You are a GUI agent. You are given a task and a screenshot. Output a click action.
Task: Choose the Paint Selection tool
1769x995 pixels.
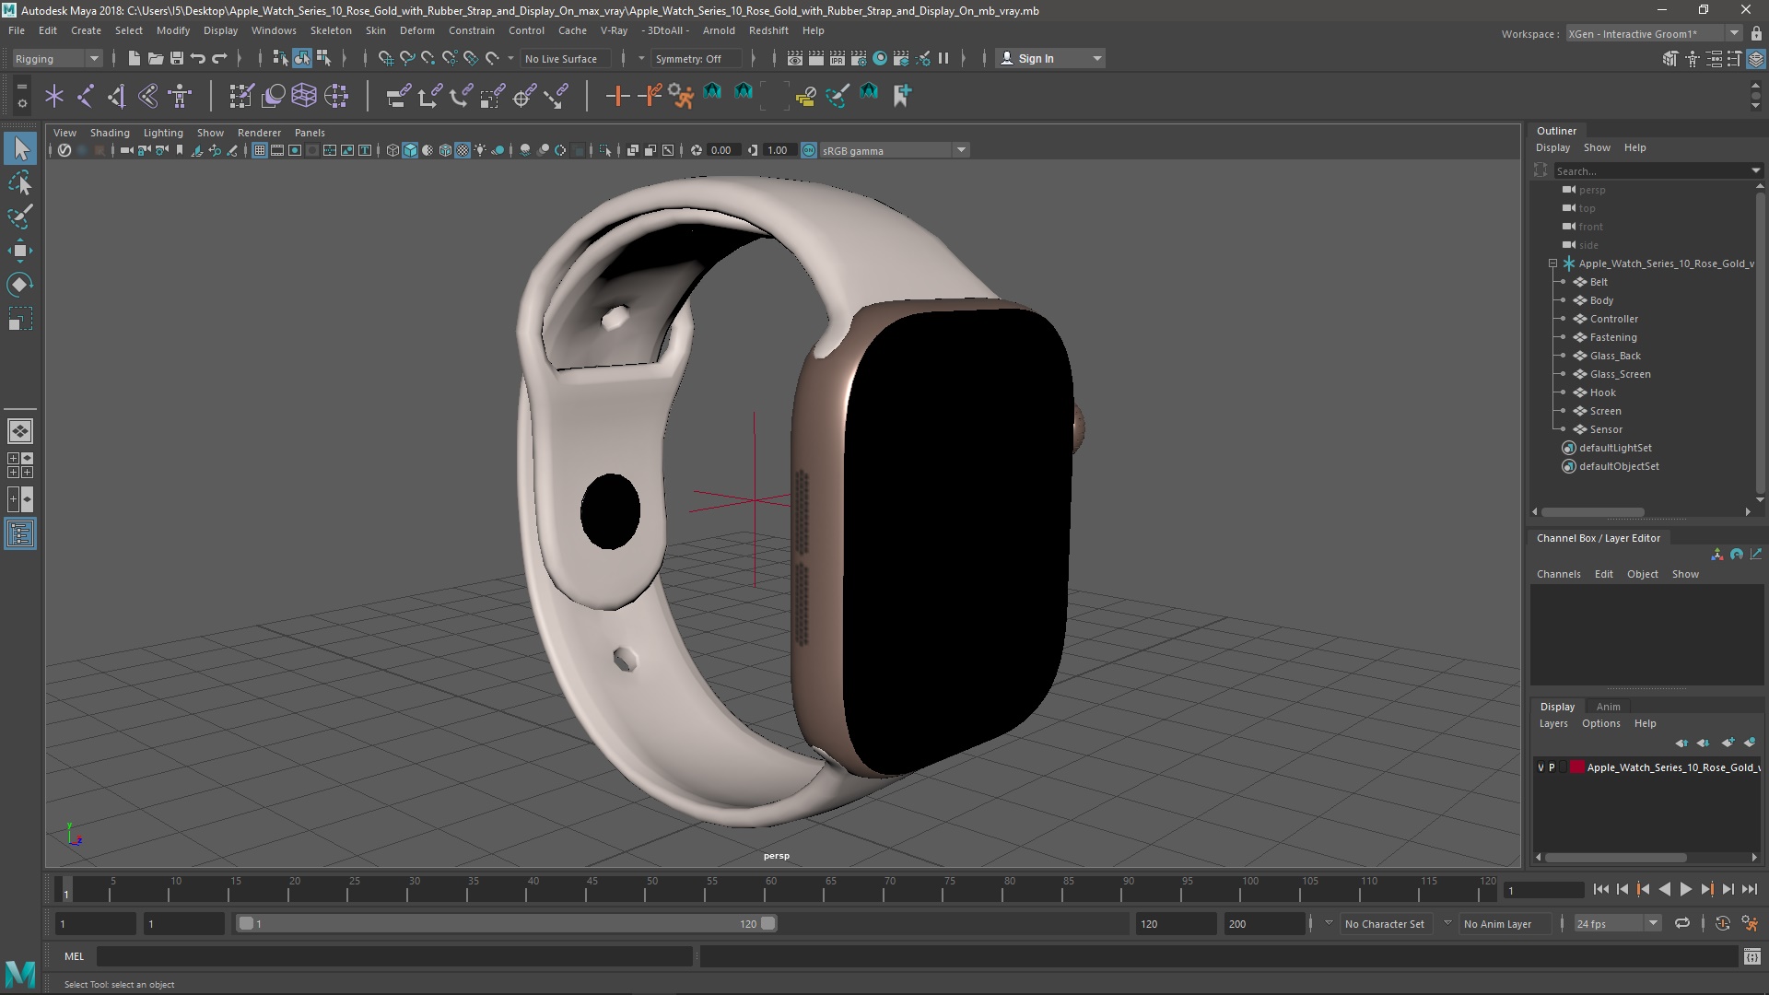pyautogui.click(x=20, y=217)
